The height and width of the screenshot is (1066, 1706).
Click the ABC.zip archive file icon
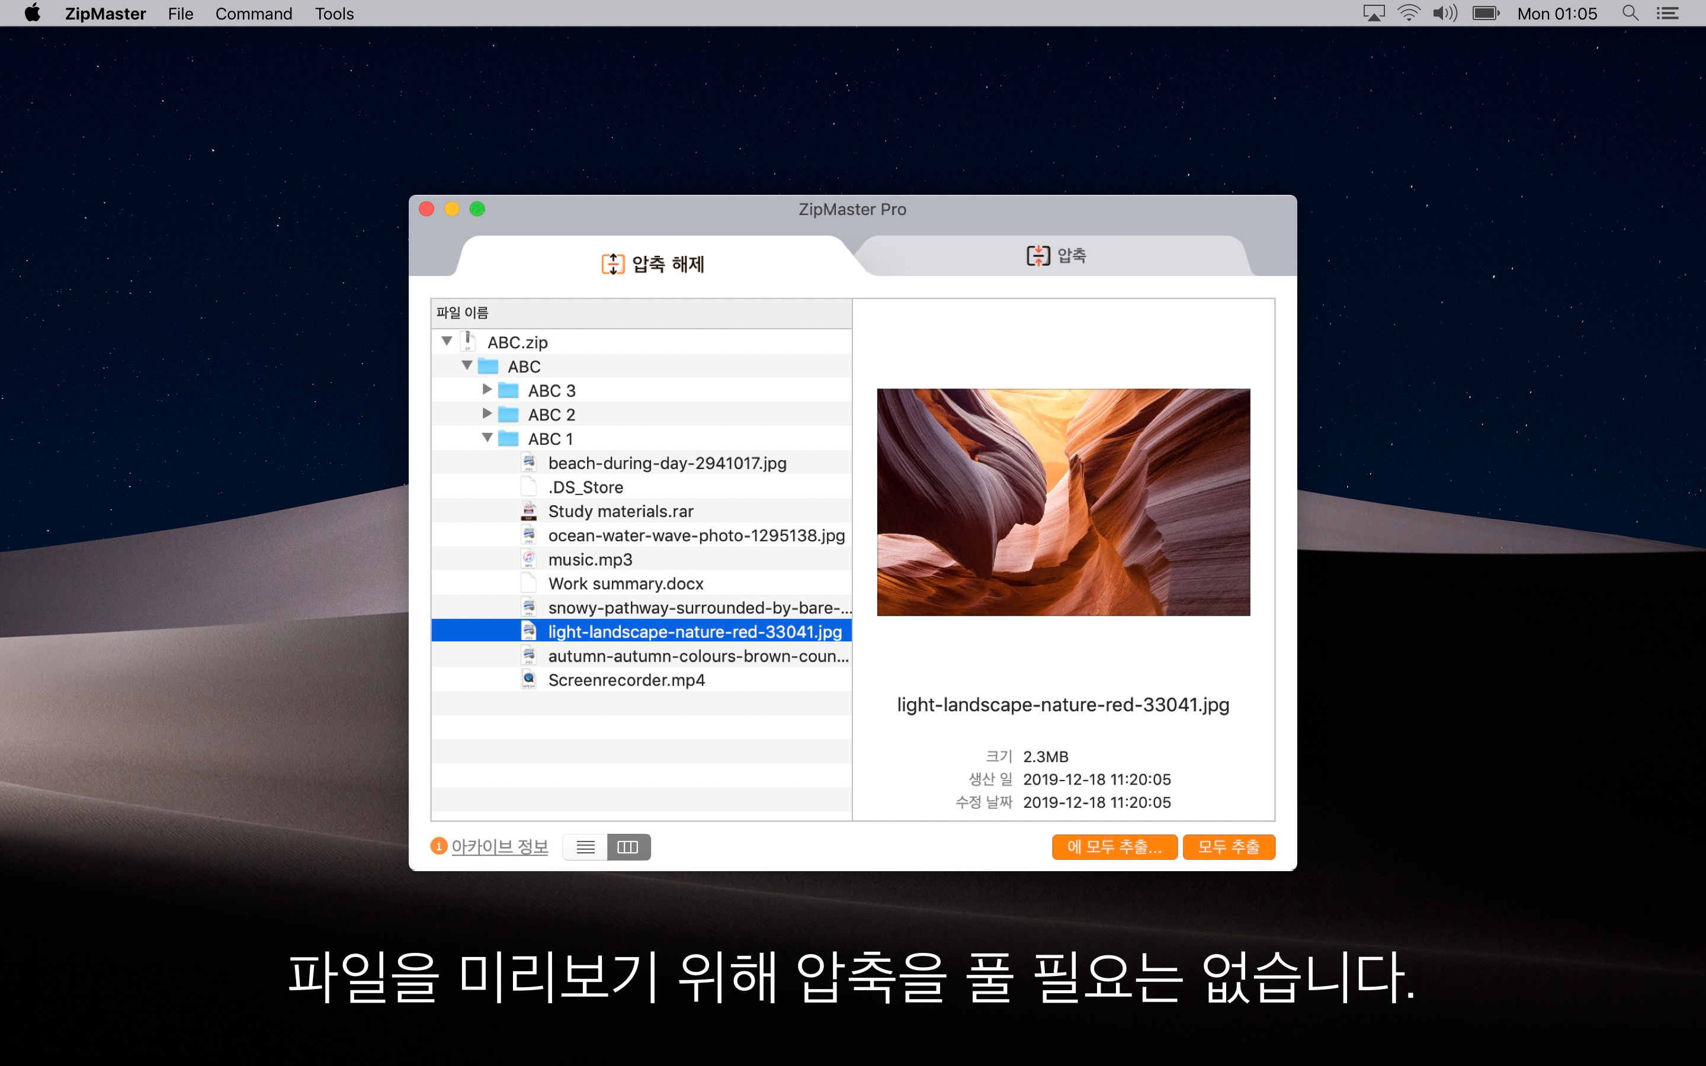[468, 341]
